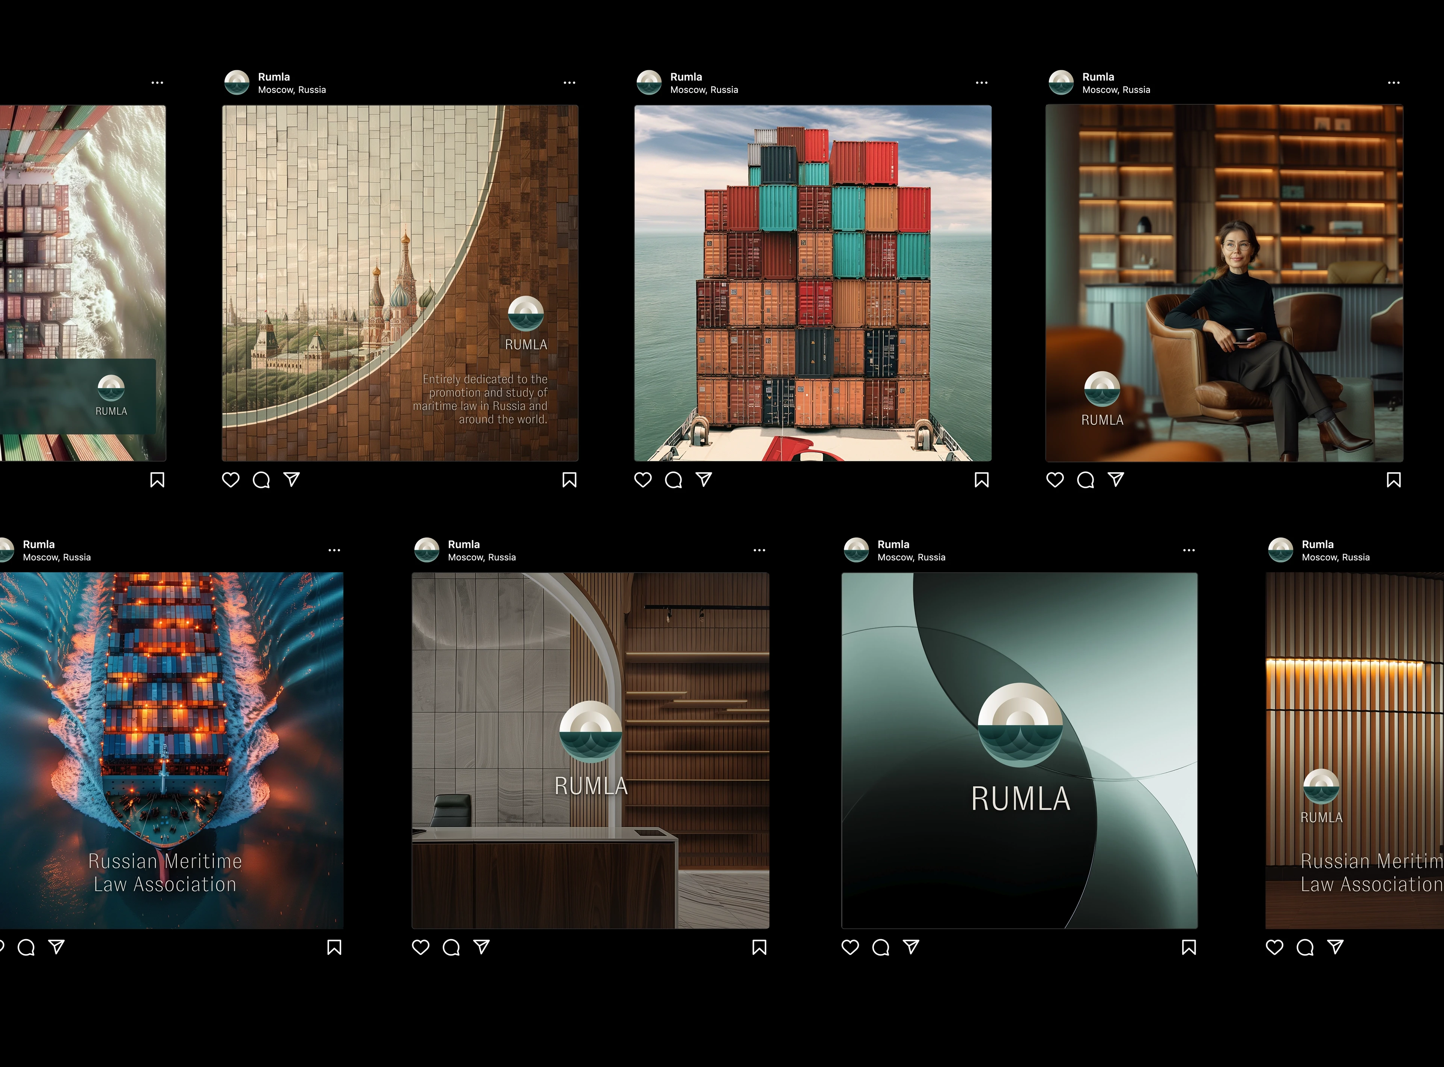1444x1067 pixels.
Task: Comment on the green RUMLA logo post
Action: (x=881, y=947)
